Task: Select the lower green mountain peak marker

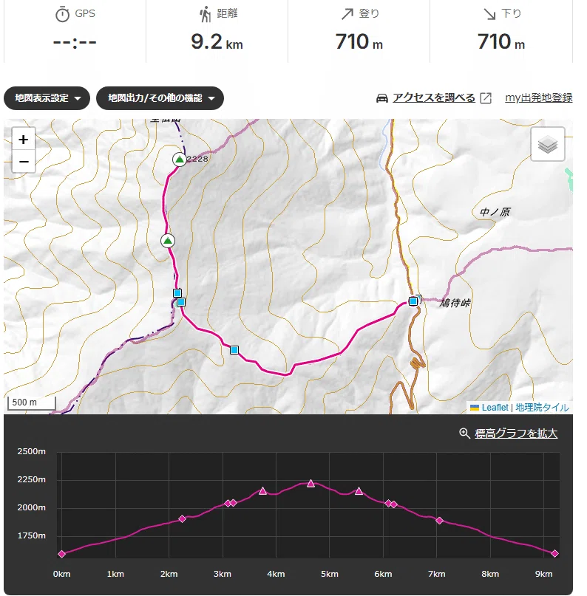Action: pyautogui.click(x=168, y=241)
